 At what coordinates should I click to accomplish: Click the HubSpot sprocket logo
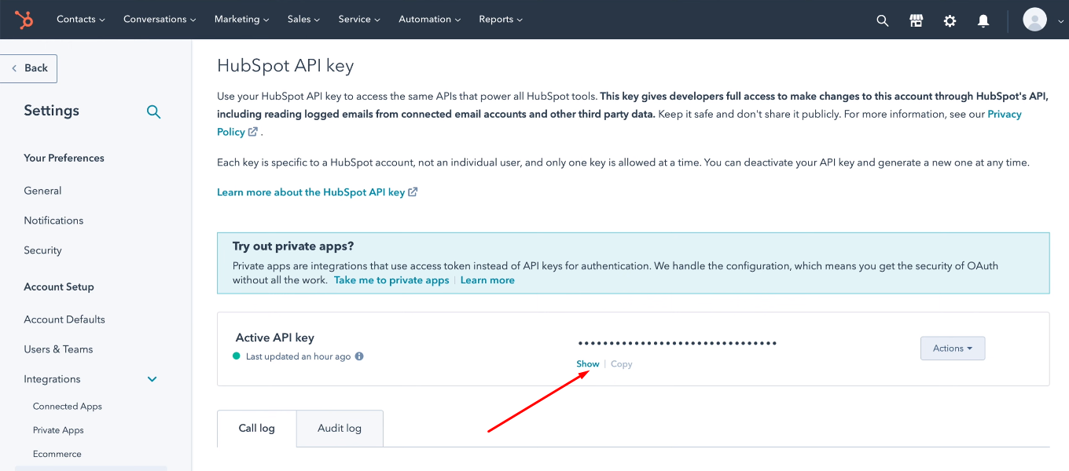[24, 20]
